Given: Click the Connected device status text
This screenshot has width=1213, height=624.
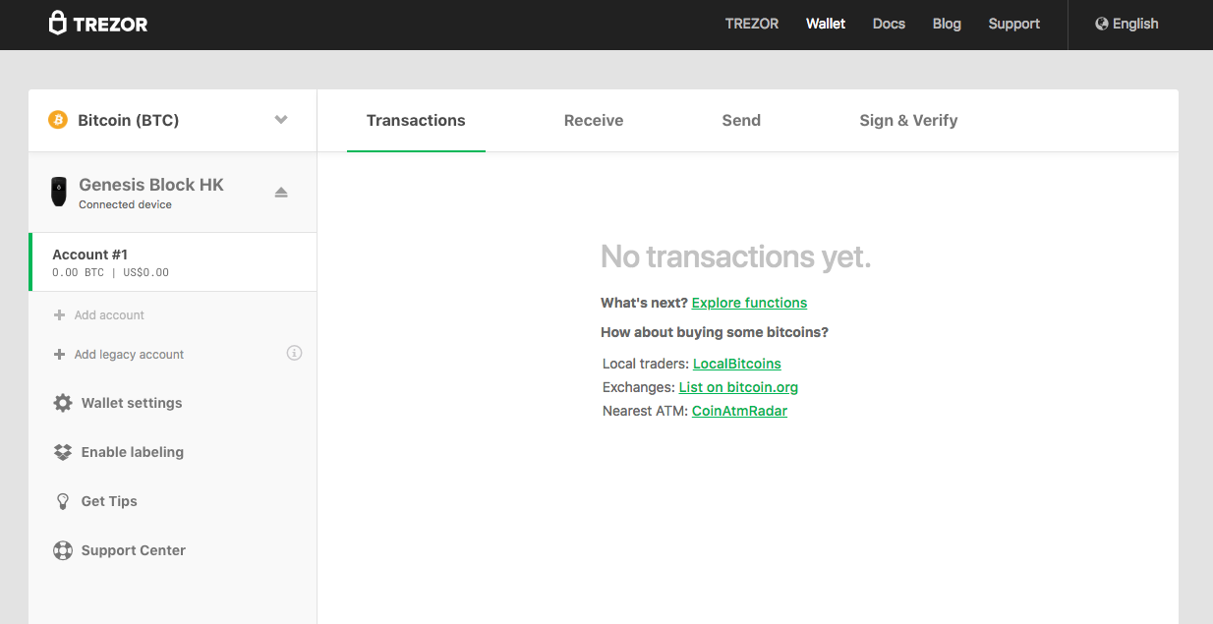Looking at the screenshot, I should (x=125, y=205).
